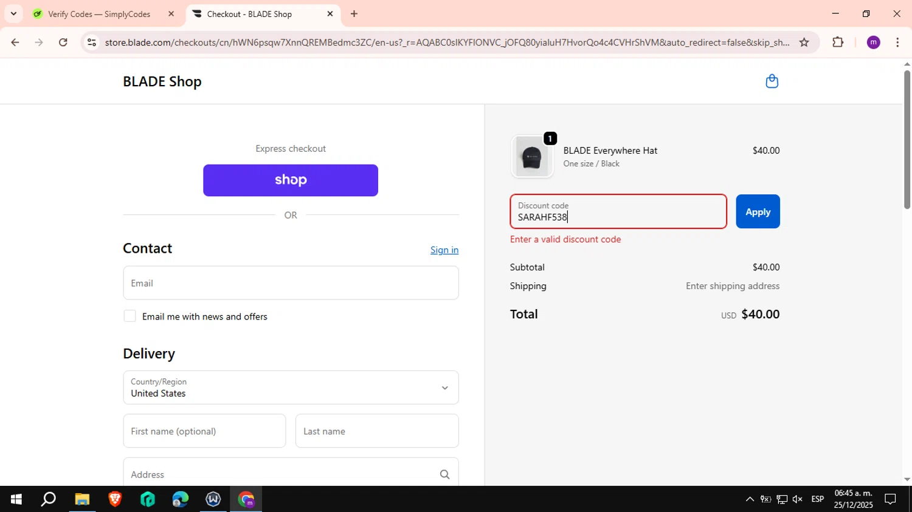Image resolution: width=912 pixels, height=512 pixels.
Task: Show hidden system tray icons
Action: 750,499
